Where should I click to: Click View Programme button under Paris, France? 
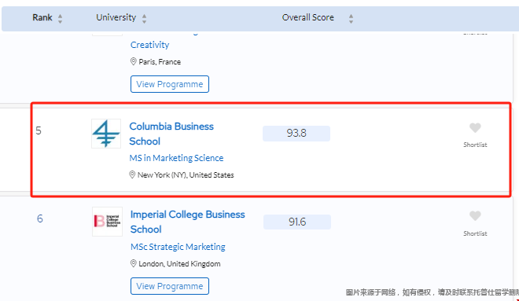pos(170,84)
